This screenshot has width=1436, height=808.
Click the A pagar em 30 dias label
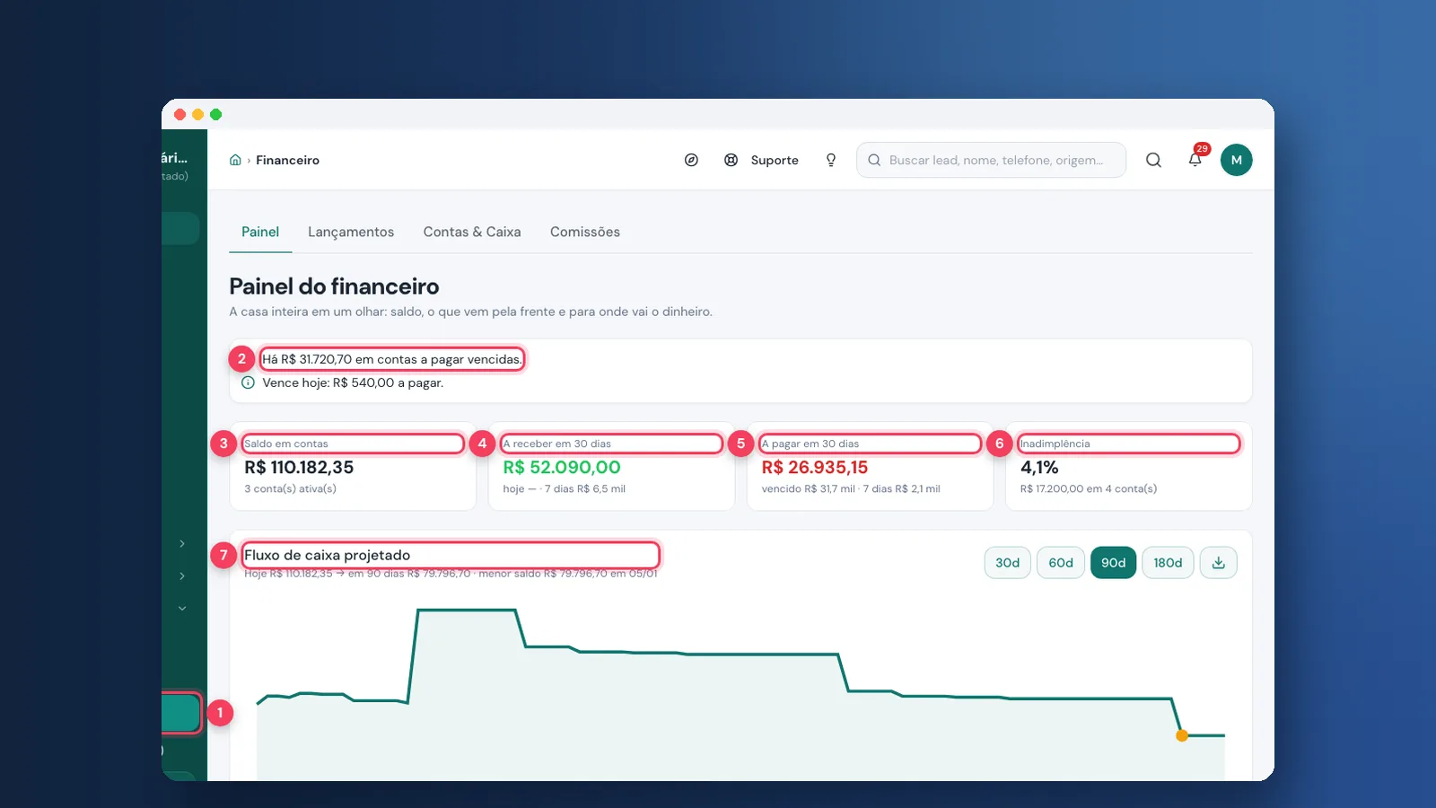pyautogui.click(x=810, y=444)
